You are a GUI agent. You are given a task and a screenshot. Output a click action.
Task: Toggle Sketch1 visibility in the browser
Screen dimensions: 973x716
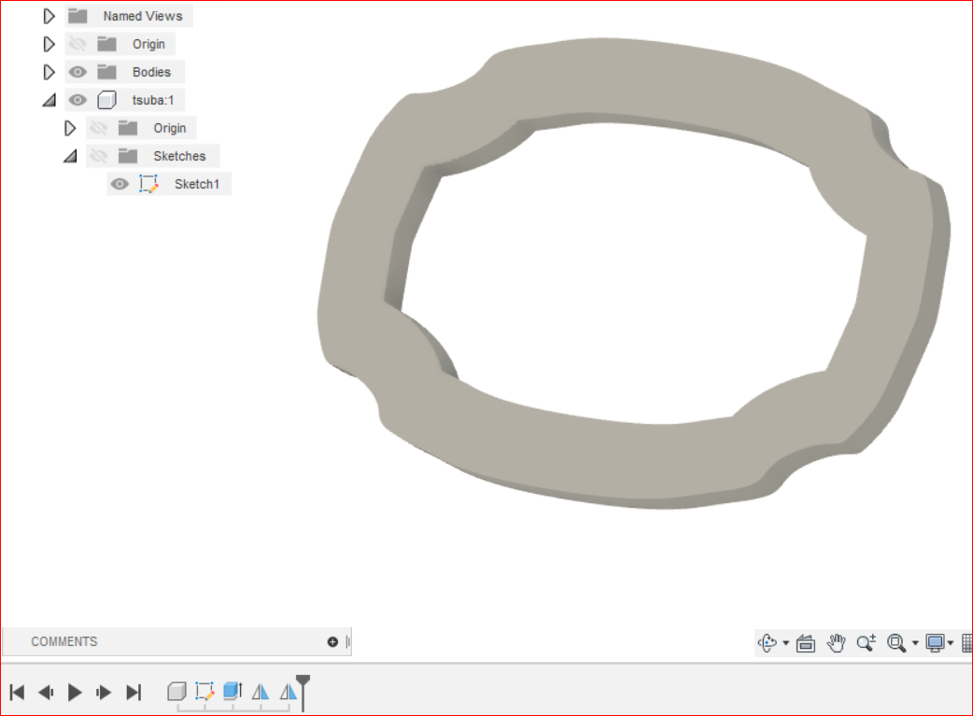[x=120, y=184]
